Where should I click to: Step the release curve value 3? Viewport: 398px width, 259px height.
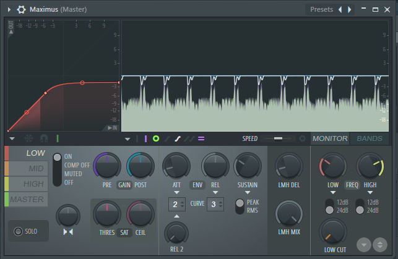pyautogui.click(x=215, y=204)
